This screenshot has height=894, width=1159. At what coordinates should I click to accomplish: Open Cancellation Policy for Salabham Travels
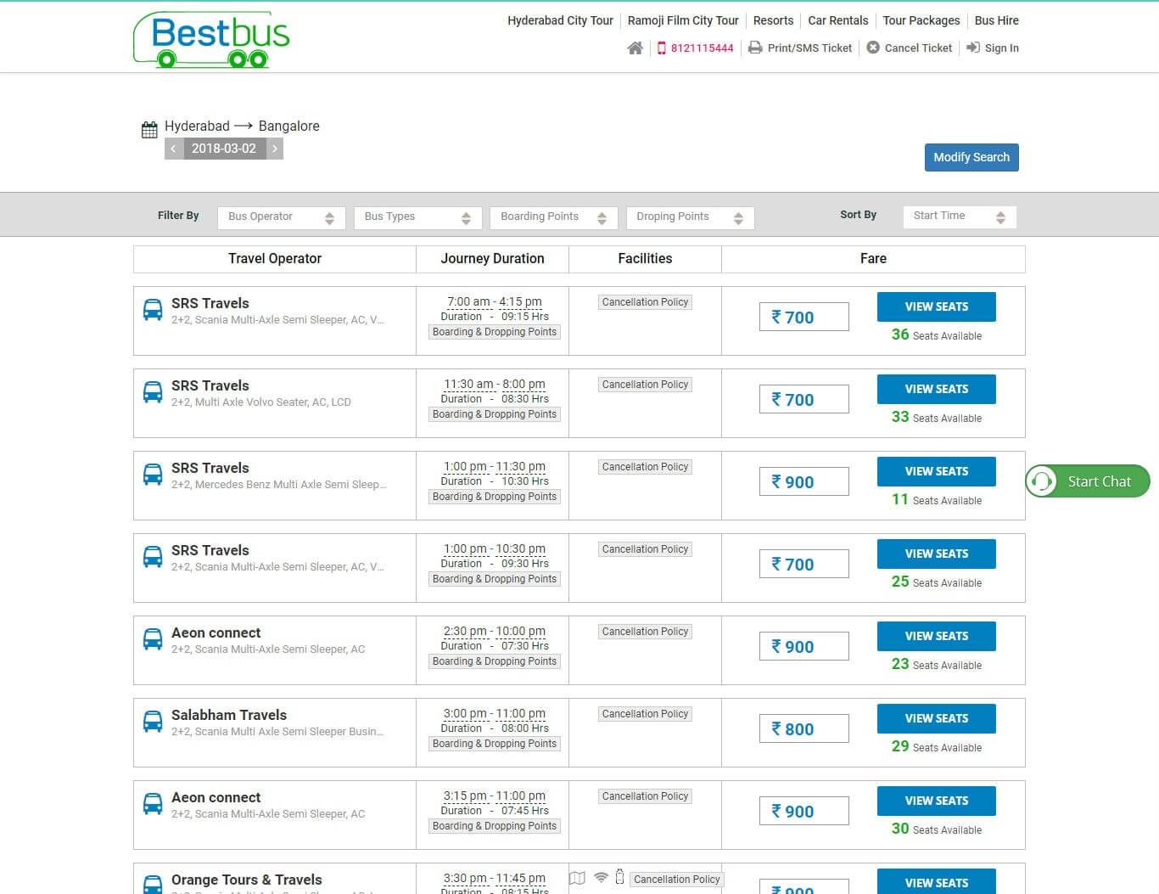[x=645, y=714]
